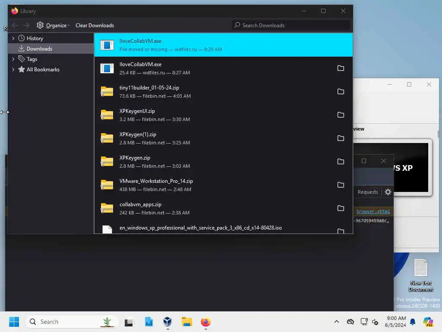Show folder for VMware_Workstation_Pro_14.zip

[x=341, y=185]
